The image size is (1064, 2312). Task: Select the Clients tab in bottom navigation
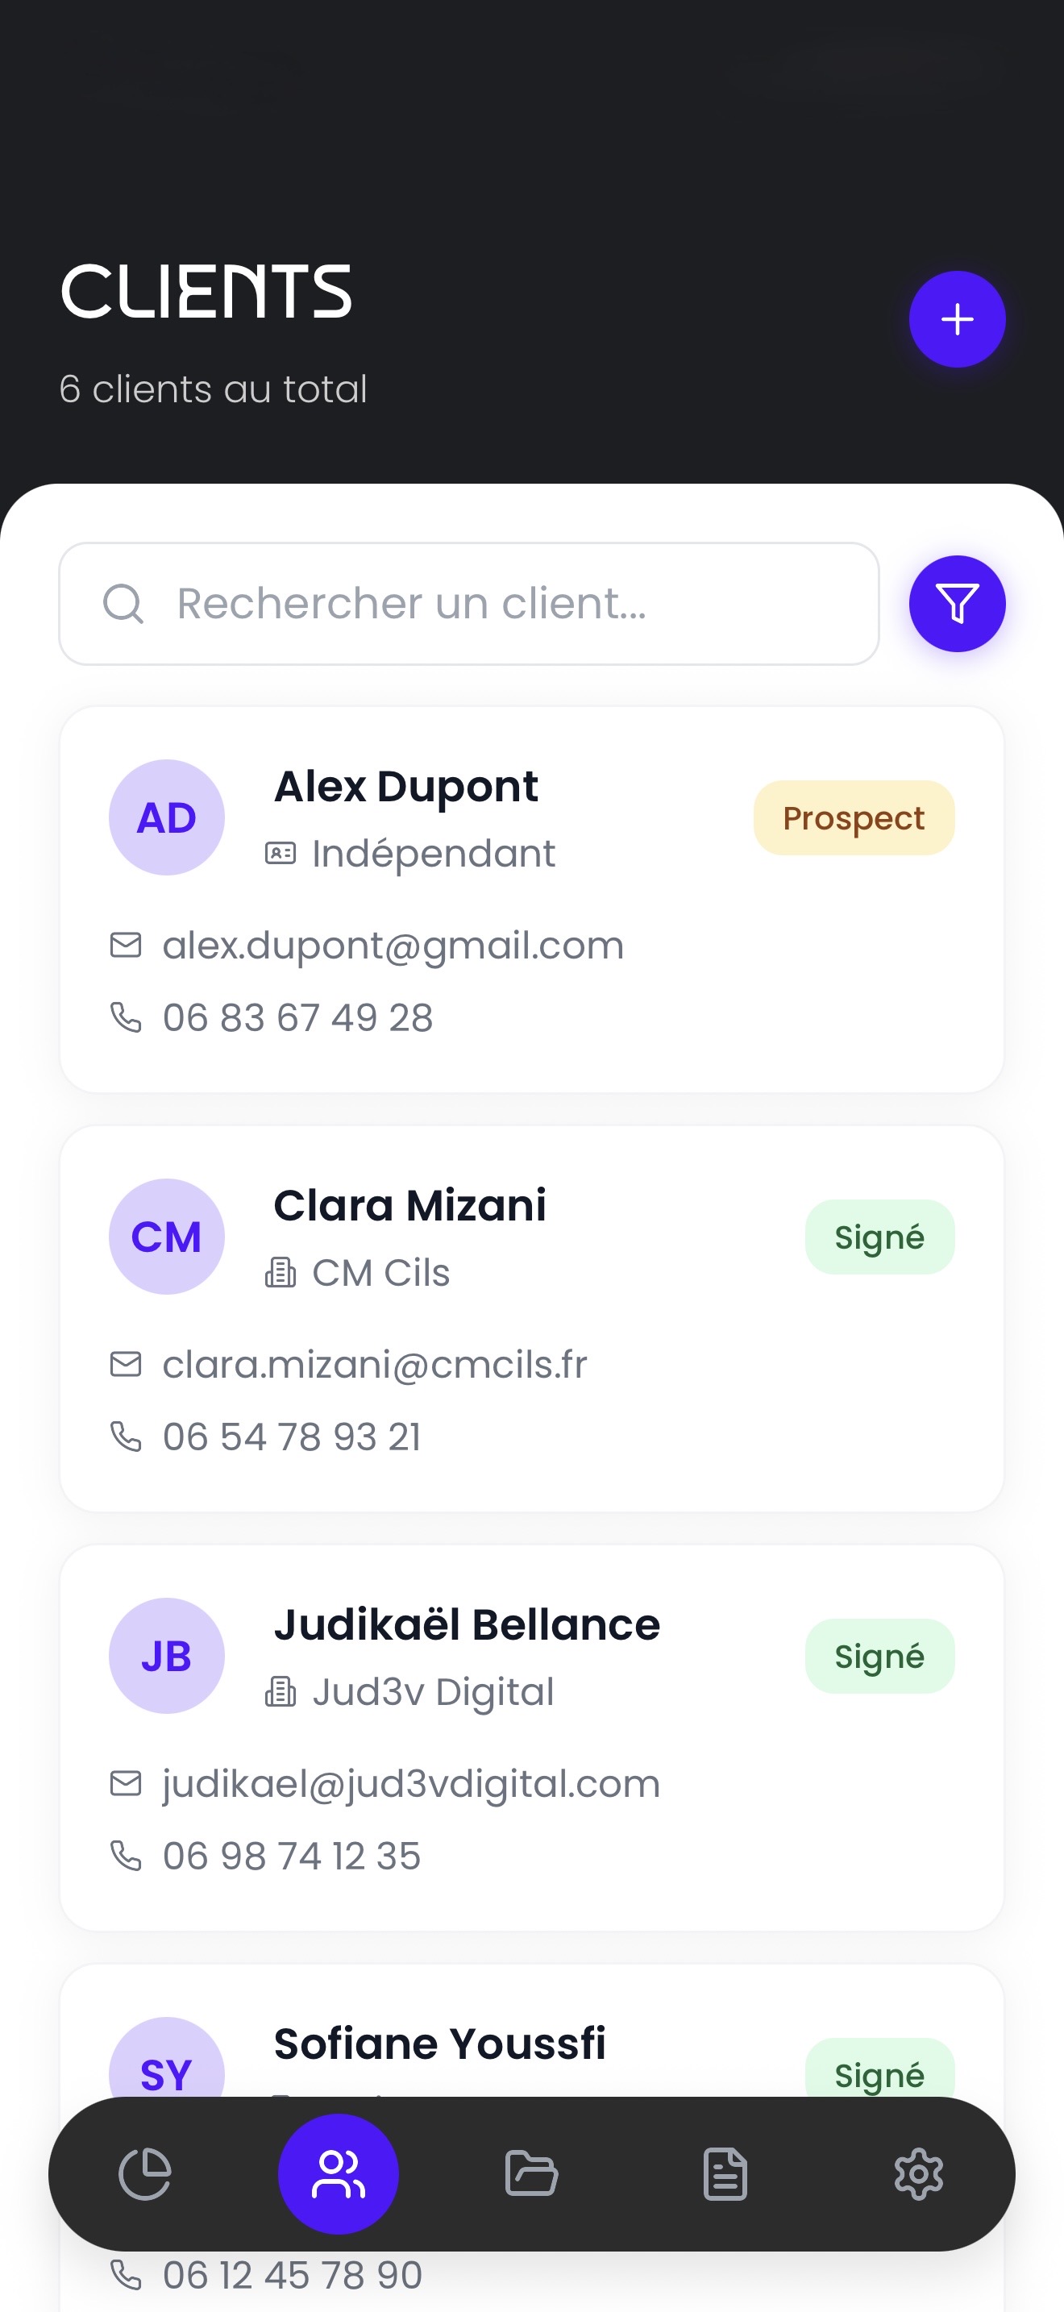(339, 2174)
